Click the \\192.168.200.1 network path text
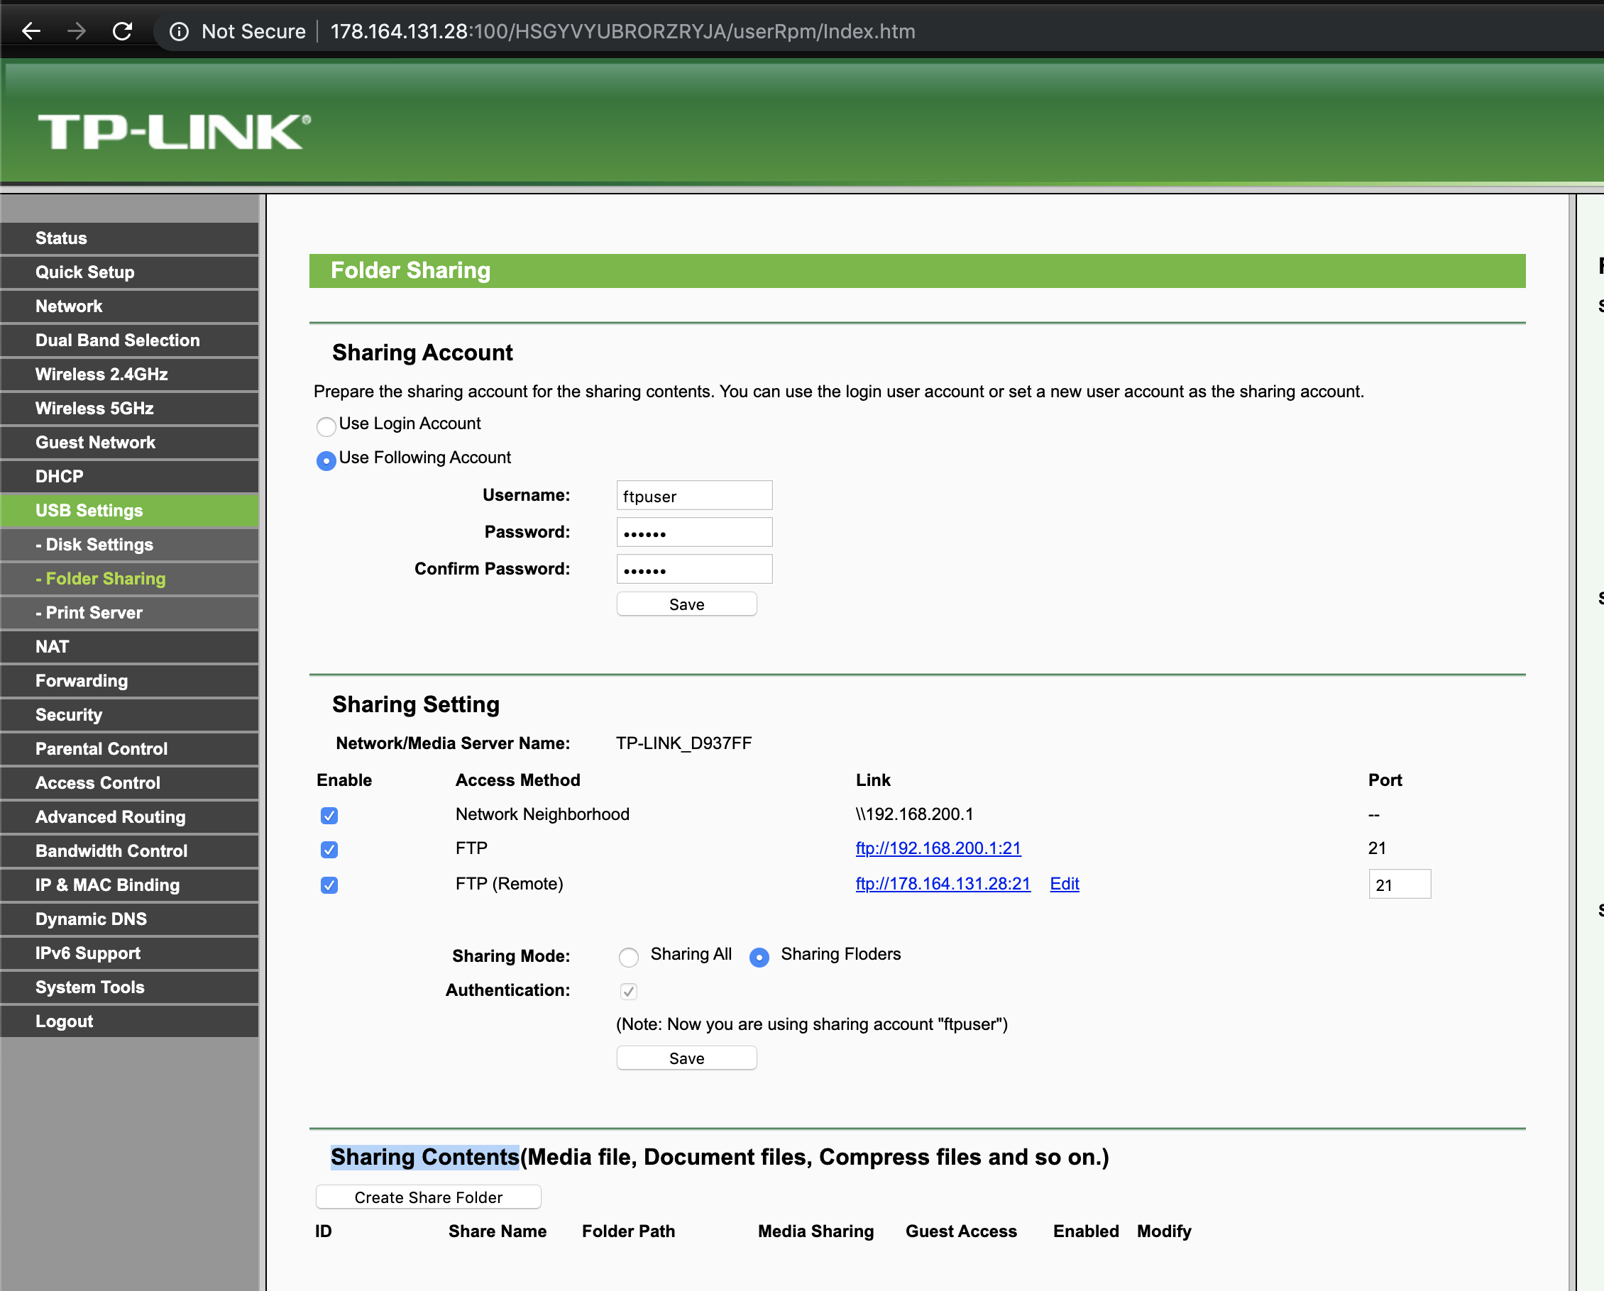1604x1291 pixels. 914,815
